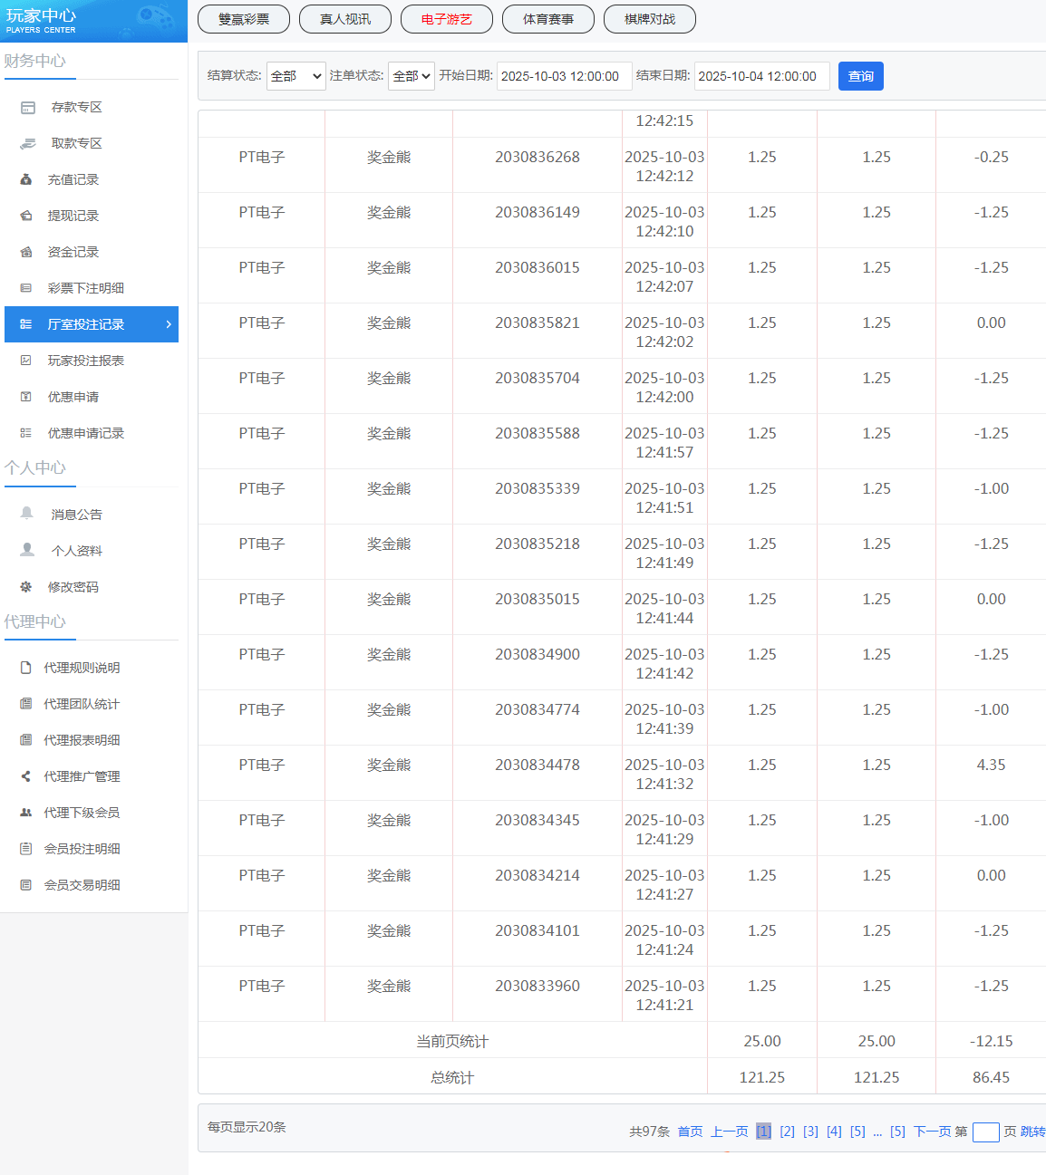Click the bell icon for 消息公告
The image size is (1046, 1175).
click(27, 514)
